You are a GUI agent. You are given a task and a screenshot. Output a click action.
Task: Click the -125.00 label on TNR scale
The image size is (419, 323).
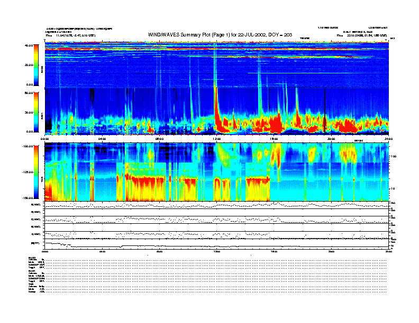28,172
